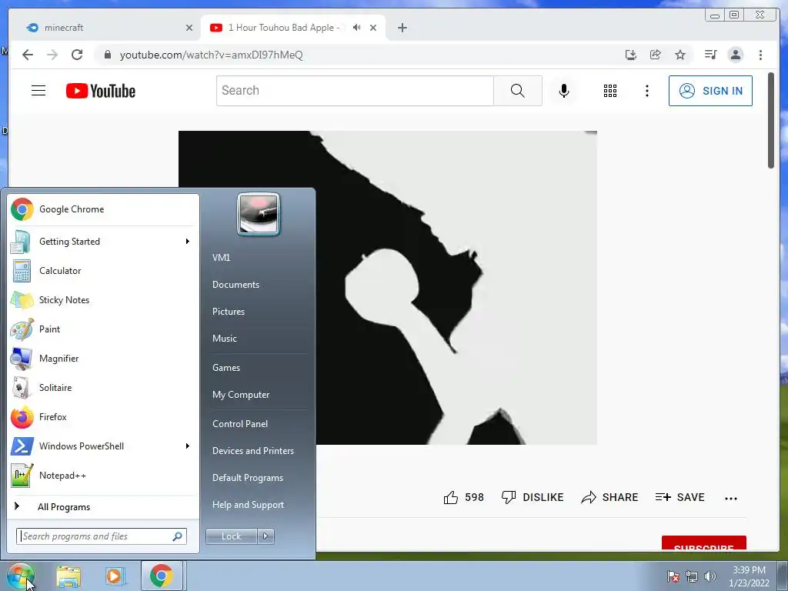The image size is (788, 591).
Task: Launch Firefox browser
Action: point(103,416)
